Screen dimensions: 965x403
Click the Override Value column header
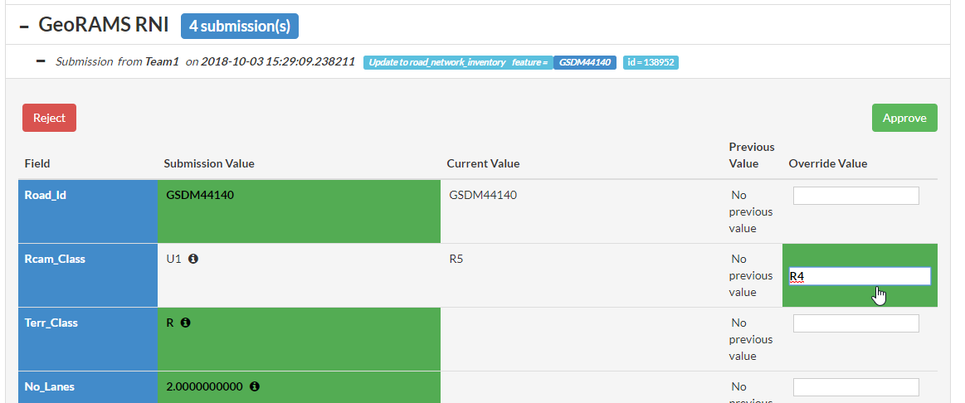(x=828, y=163)
